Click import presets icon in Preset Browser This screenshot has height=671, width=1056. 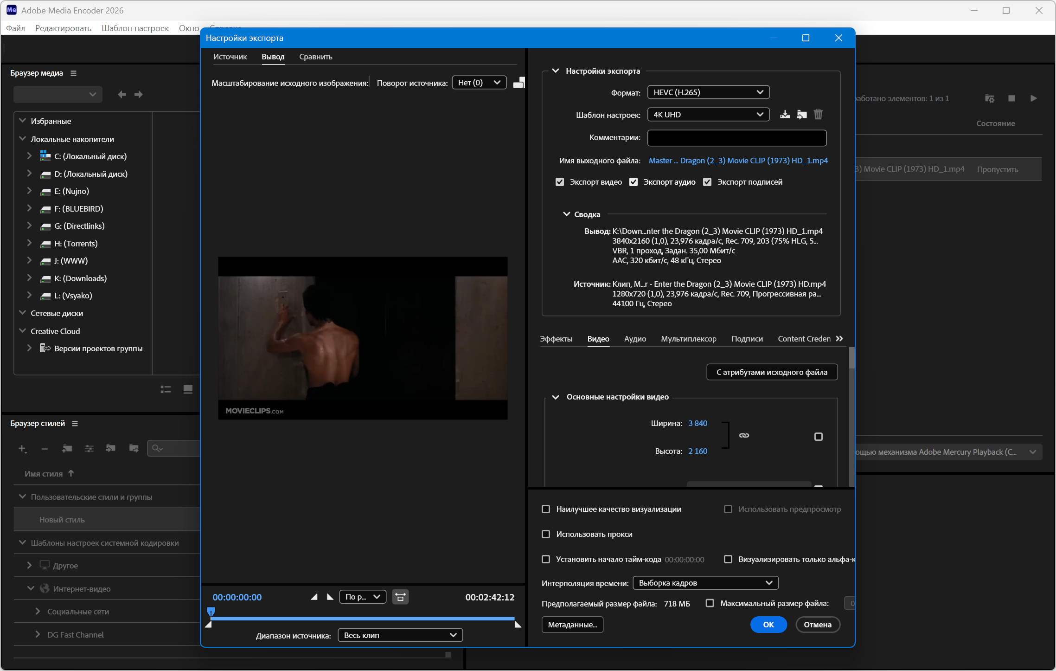coord(110,449)
